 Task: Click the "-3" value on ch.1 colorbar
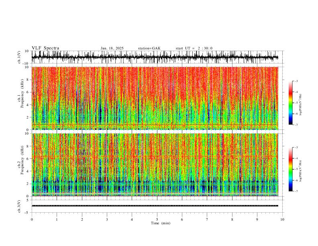point(296,81)
